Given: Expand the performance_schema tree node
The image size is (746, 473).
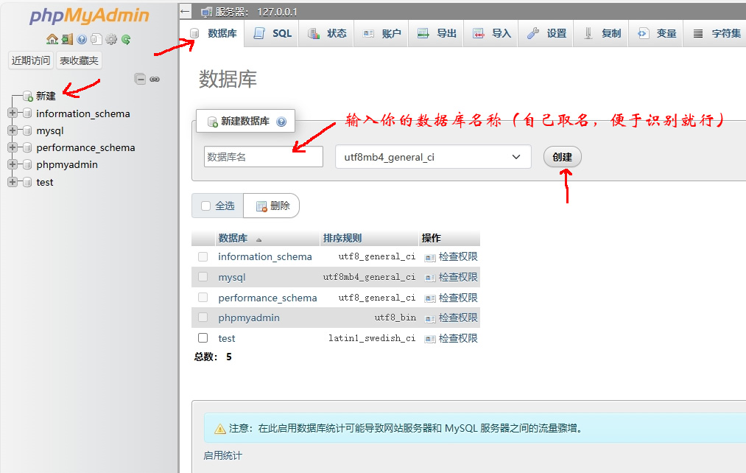Looking at the screenshot, I should coord(13,147).
